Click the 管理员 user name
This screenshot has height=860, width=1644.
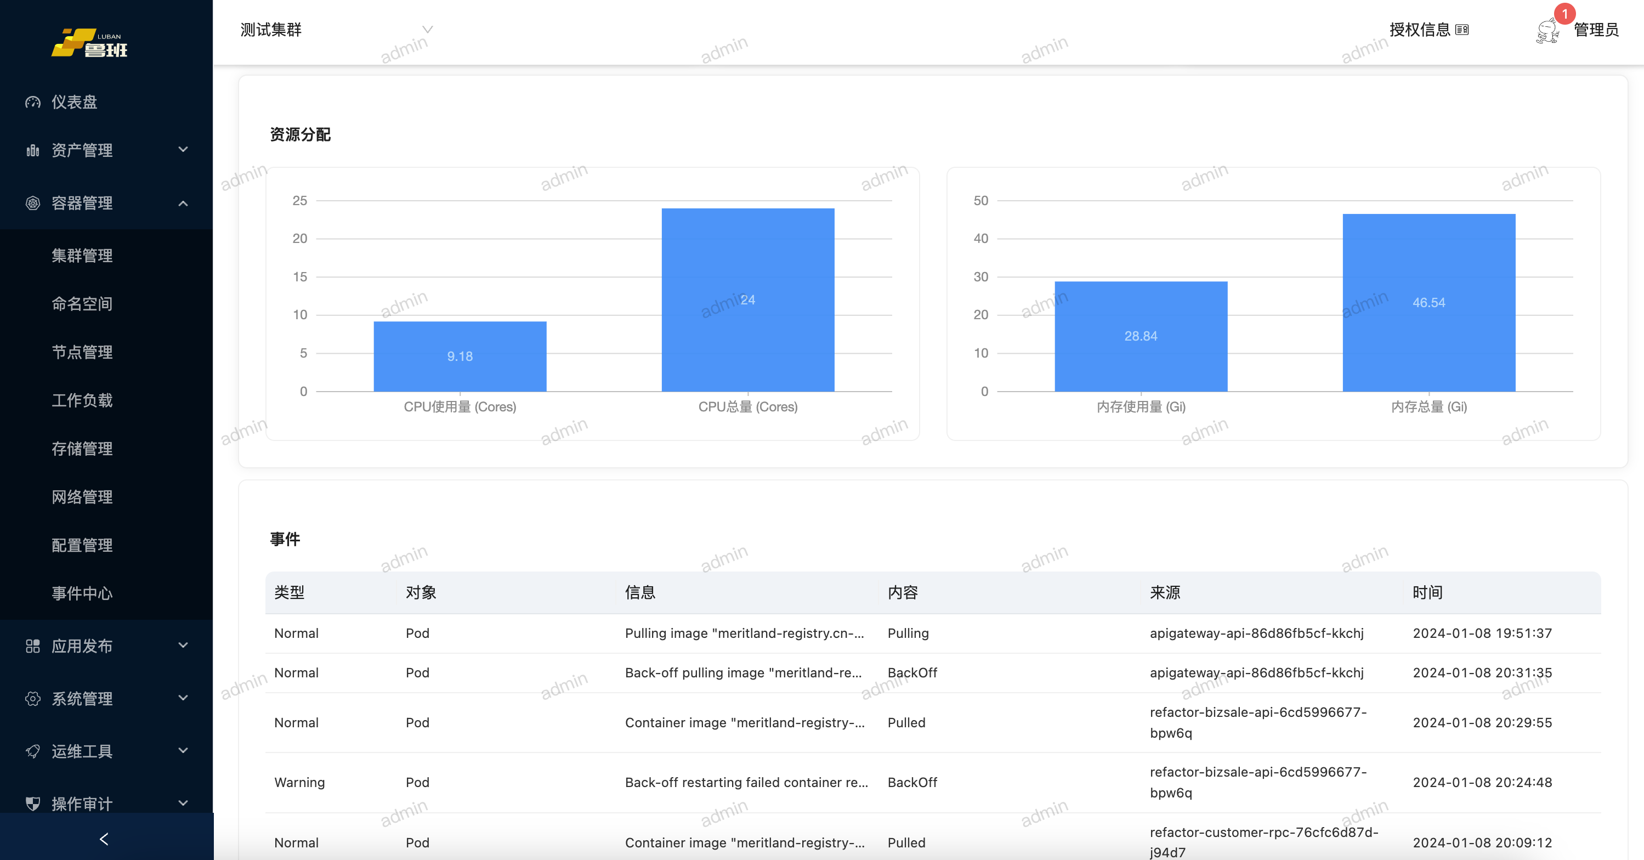(1596, 30)
